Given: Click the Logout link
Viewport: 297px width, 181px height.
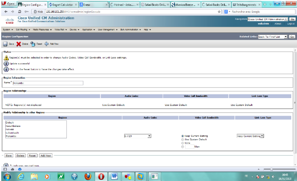Looking at the screenshot, I should coord(291,24).
